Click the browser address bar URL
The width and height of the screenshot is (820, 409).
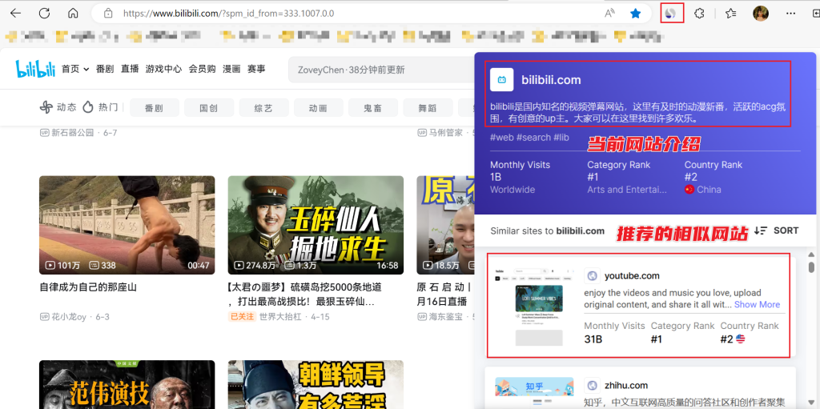(228, 14)
